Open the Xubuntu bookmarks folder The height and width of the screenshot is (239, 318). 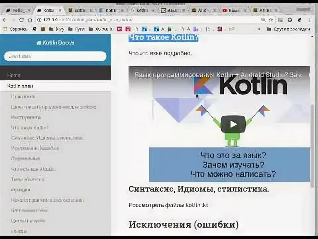coord(101,29)
